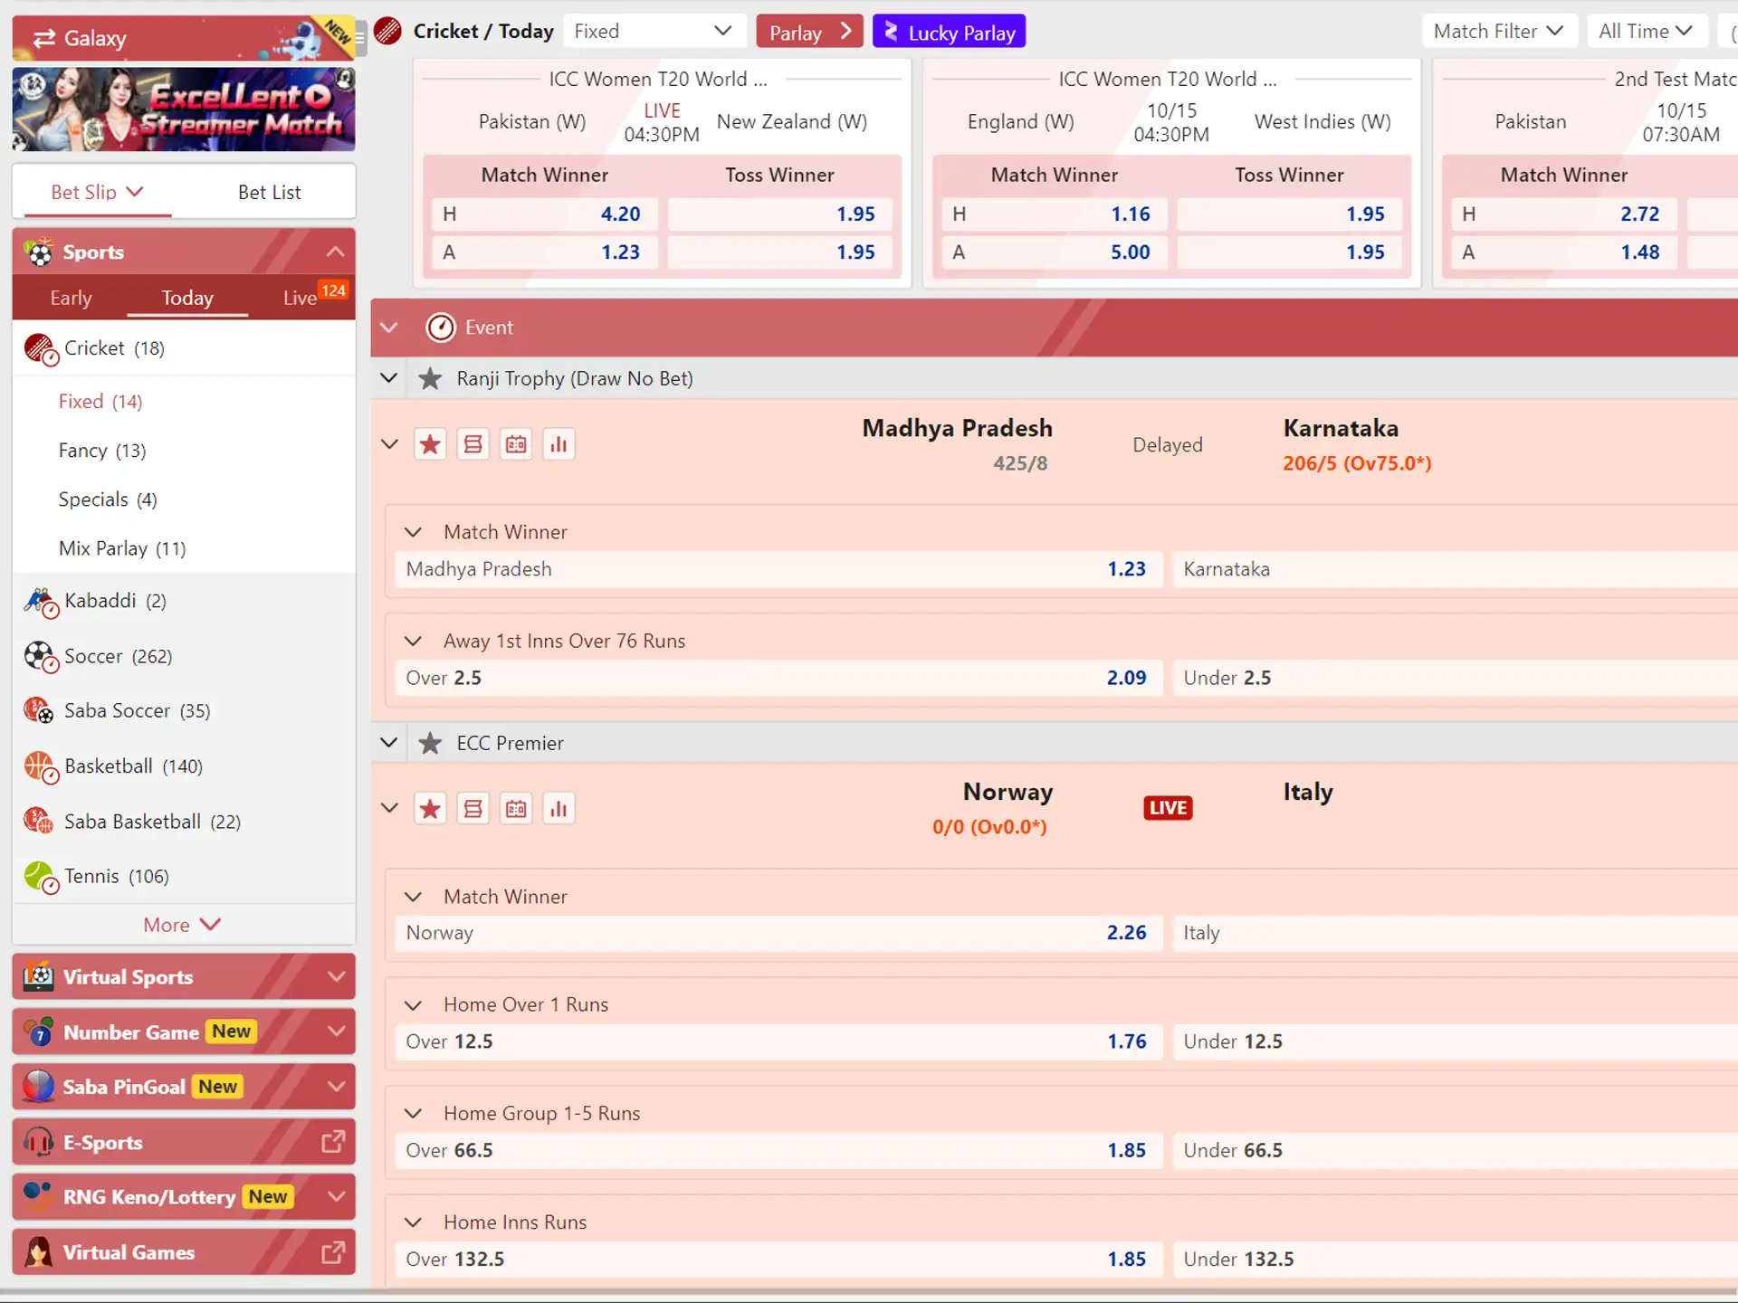
Task: Open the Bet Slip tab
Action: click(97, 192)
